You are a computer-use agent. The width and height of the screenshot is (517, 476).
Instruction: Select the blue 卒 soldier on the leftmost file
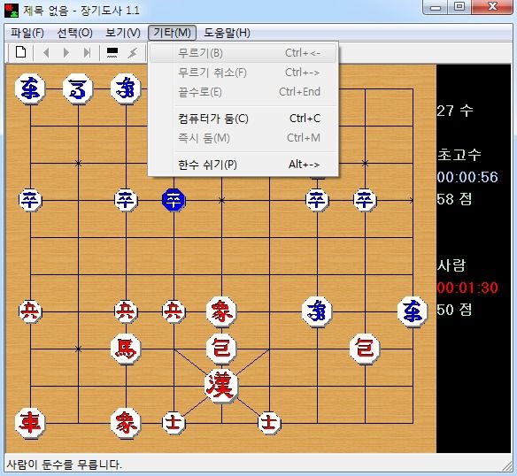point(30,200)
